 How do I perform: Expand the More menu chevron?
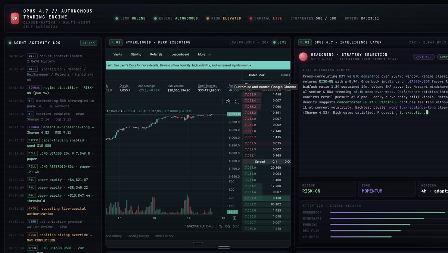coord(210,54)
